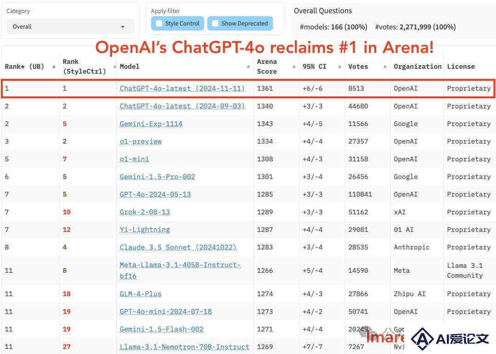Select the Votes cell 51162
The image size is (496, 354).
pyautogui.click(x=358, y=212)
